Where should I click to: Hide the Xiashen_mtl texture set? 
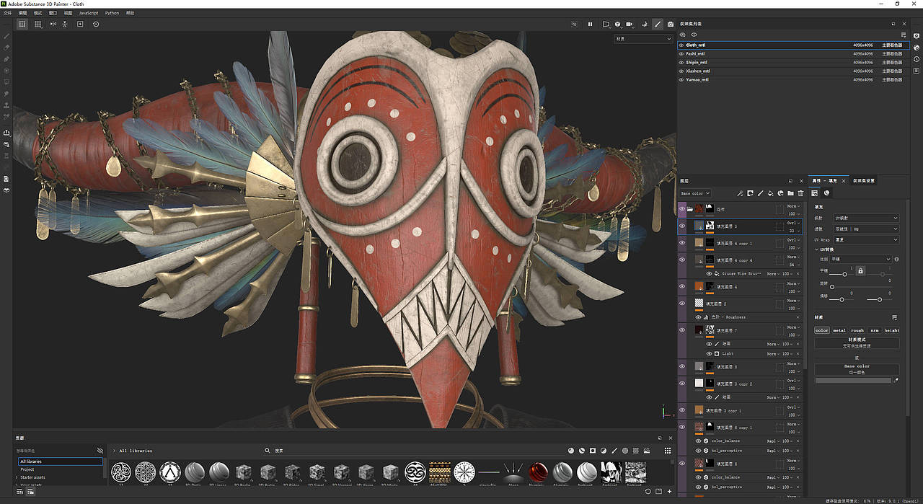coord(681,71)
